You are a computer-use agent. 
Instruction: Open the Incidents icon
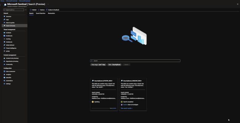(x=4, y=33)
